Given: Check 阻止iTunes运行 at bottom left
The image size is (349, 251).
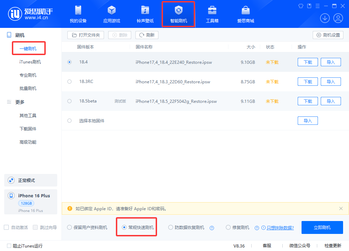Looking at the screenshot, I should [5, 246].
